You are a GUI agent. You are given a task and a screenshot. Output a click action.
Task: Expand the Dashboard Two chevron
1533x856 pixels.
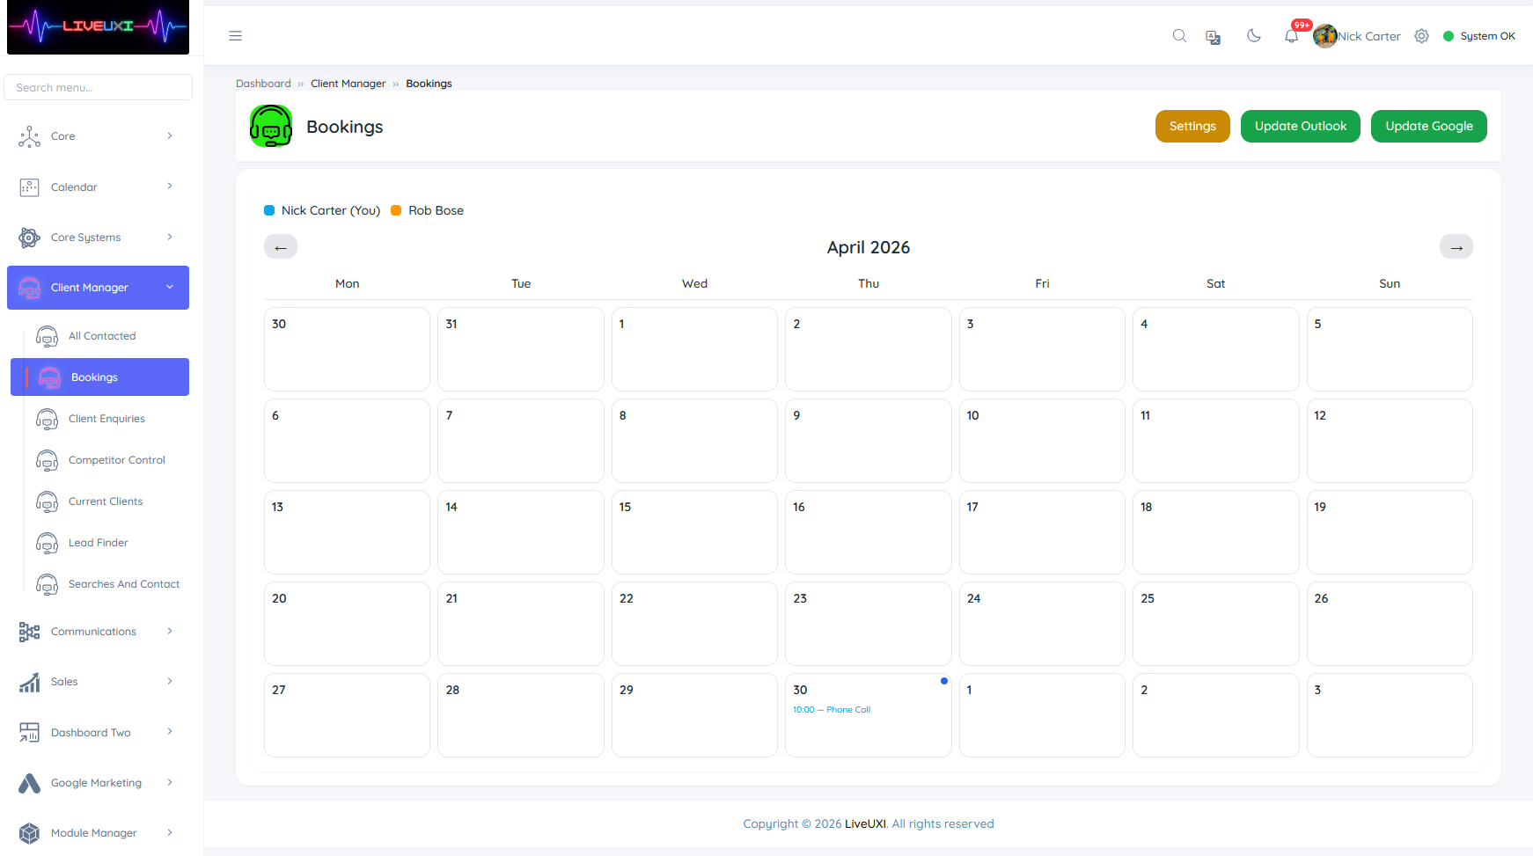[170, 731]
